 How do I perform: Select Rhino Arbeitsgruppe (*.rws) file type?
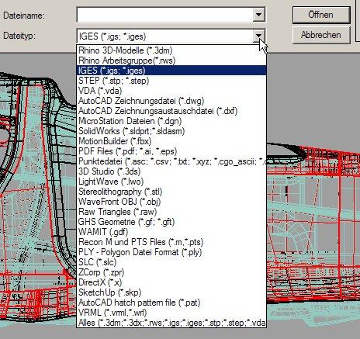(171, 61)
